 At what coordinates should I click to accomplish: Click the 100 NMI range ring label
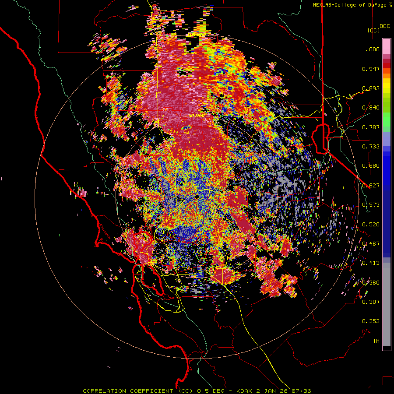tap(197, 35)
